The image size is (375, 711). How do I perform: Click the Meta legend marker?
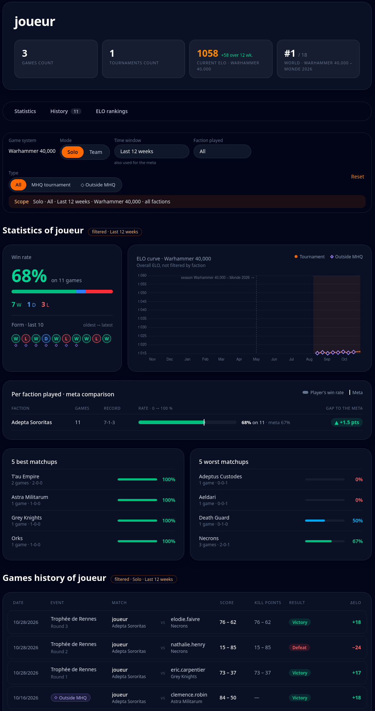click(350, 392)
